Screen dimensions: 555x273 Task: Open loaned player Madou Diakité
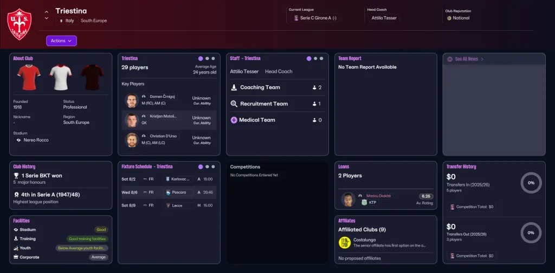point(379,196)
